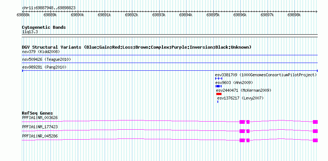Click the blue glyph of esv3381709
This screenshot has height=161, width=328.
219,78
